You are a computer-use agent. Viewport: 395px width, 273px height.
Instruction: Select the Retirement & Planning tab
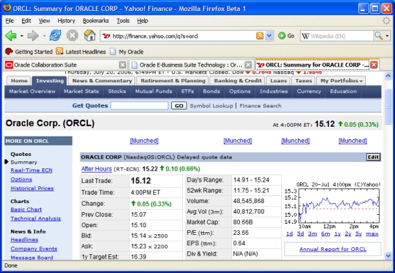pos(173,81)
